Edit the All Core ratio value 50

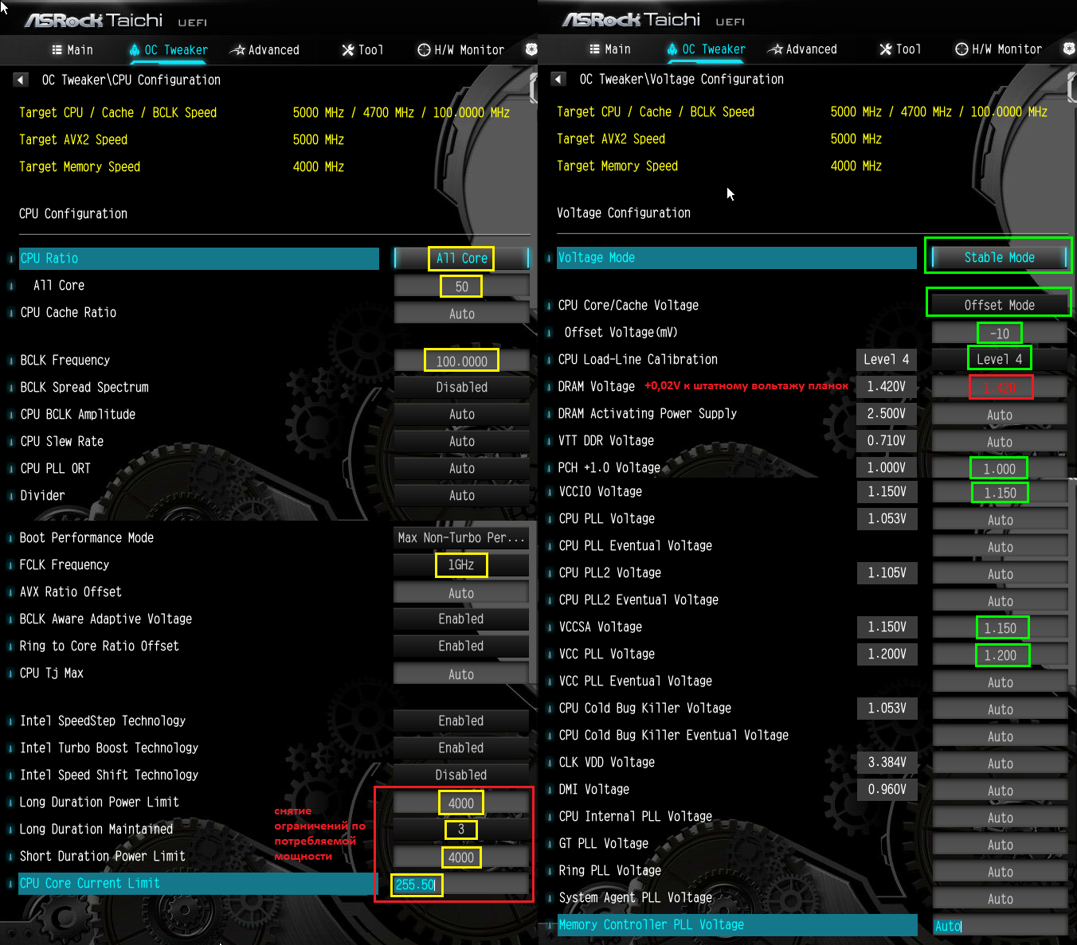point(461,287)
